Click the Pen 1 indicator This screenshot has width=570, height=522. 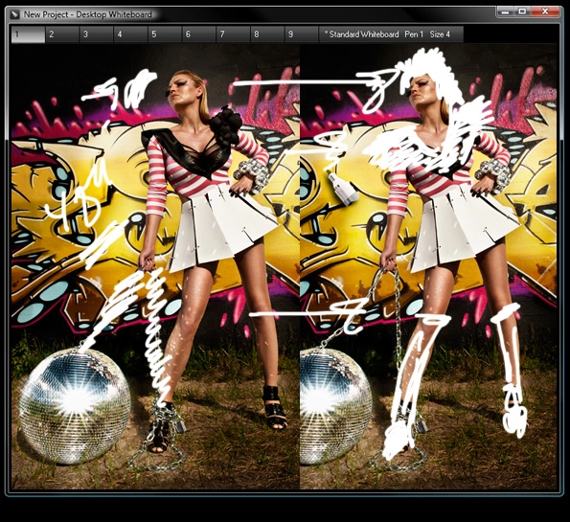(414, 34)
